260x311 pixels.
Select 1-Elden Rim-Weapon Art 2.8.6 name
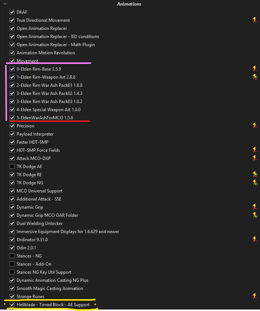(46, 77)
